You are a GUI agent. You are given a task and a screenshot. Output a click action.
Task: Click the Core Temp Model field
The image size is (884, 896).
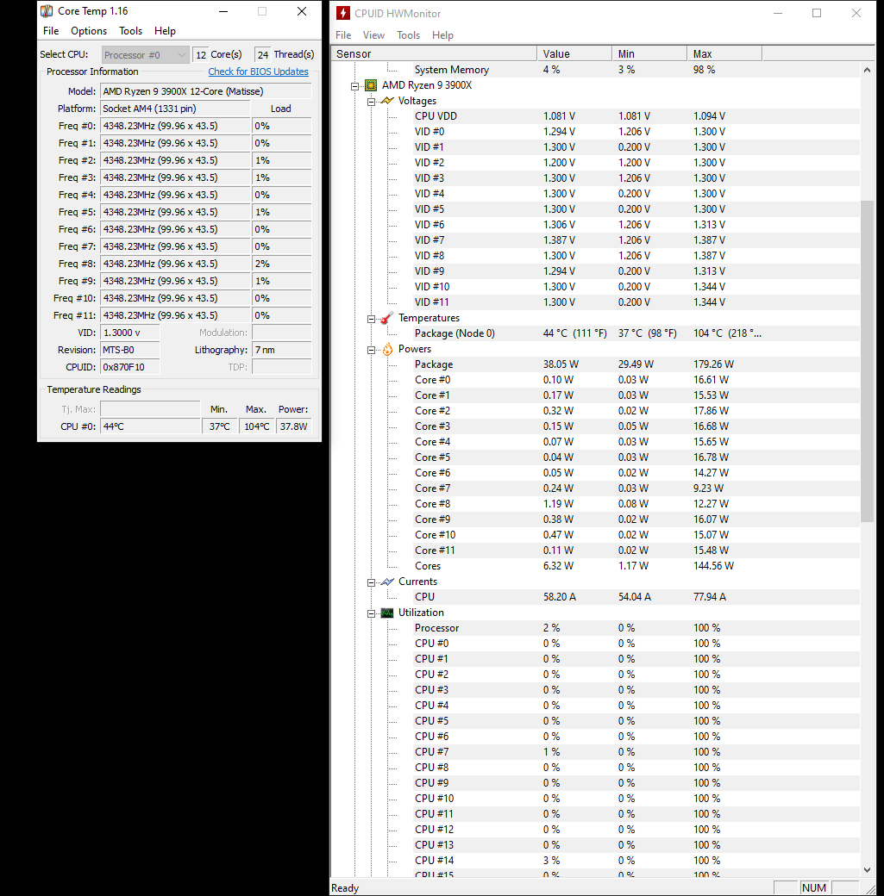(206, 91)
